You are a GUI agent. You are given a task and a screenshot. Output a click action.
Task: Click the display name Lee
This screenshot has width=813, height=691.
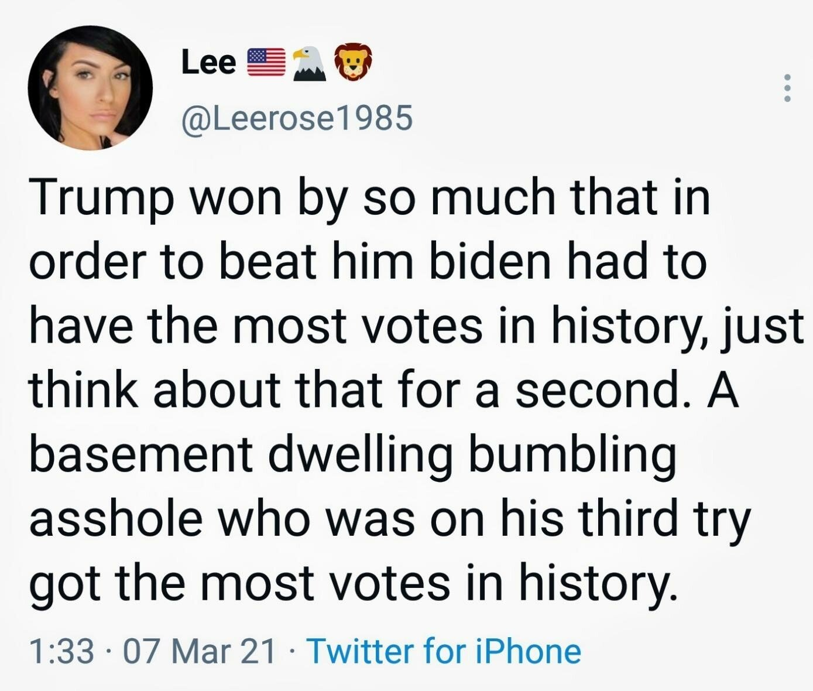208,62
